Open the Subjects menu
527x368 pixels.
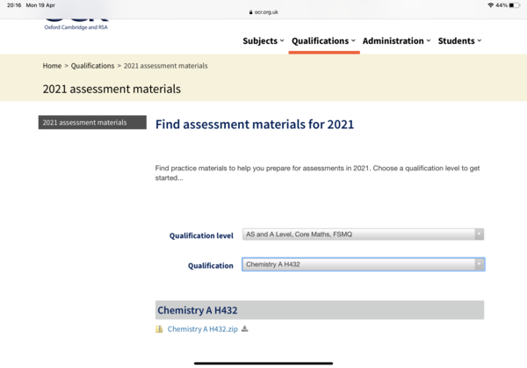pyautogui.click(x=263, y=41)
